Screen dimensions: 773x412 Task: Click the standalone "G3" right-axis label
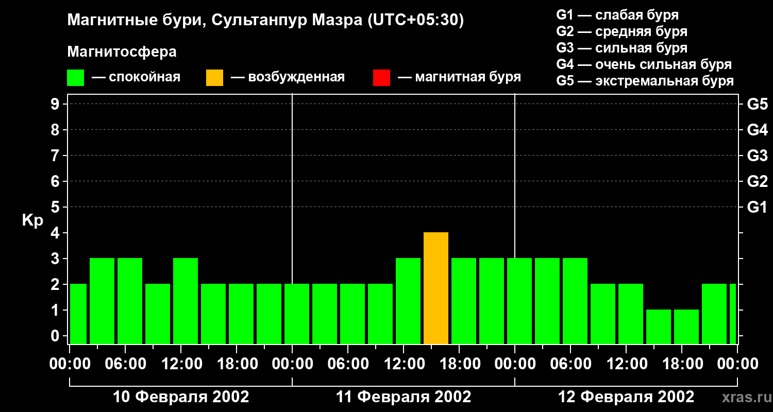click(x=758, y=156)
